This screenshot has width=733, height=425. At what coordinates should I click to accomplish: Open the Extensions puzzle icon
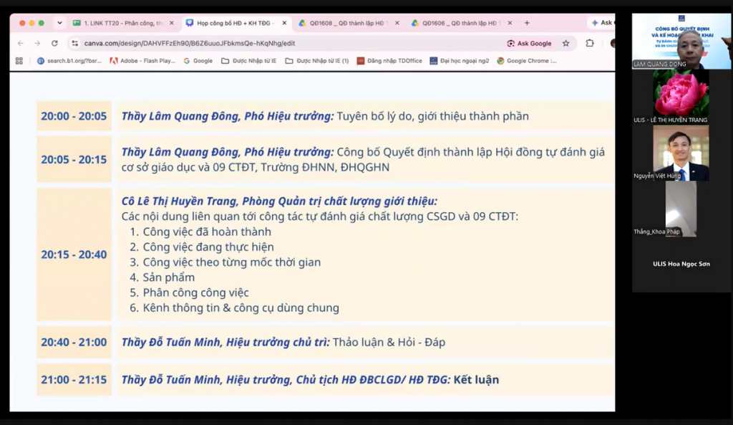coord(590,43)
